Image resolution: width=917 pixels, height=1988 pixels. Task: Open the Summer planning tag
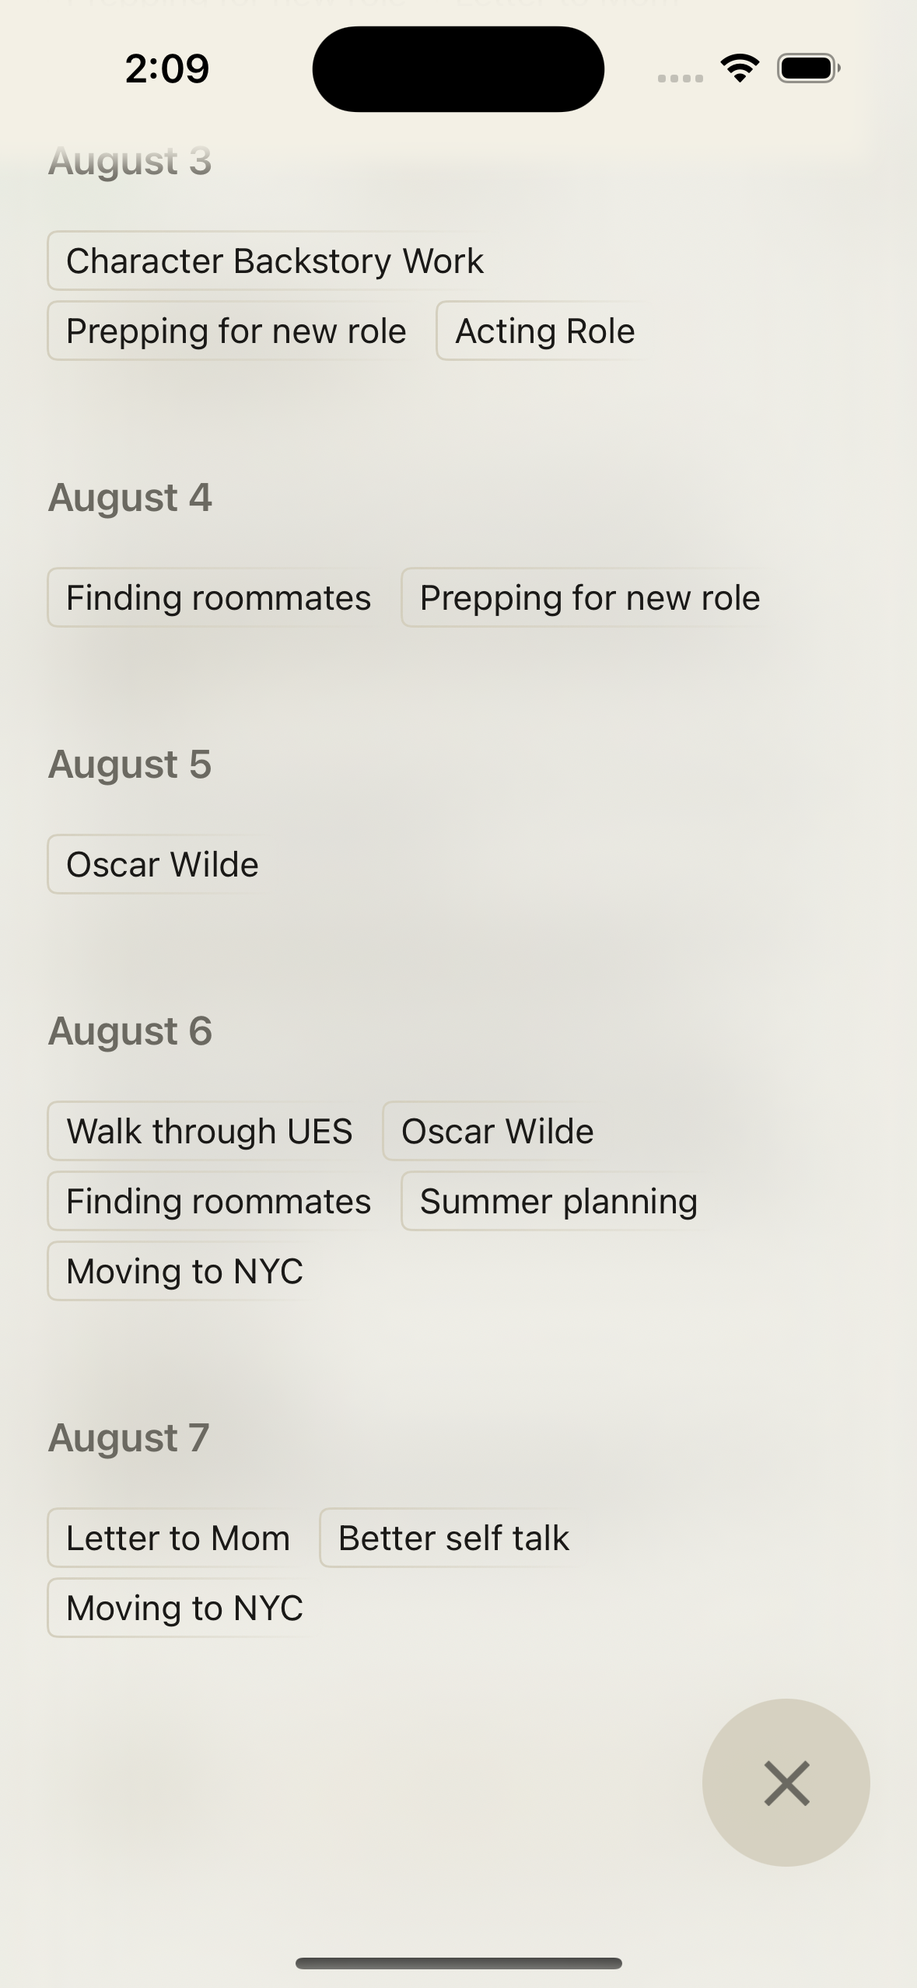pos(558,1202)
